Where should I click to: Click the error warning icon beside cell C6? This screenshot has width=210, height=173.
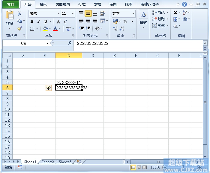tap(49, 88)
